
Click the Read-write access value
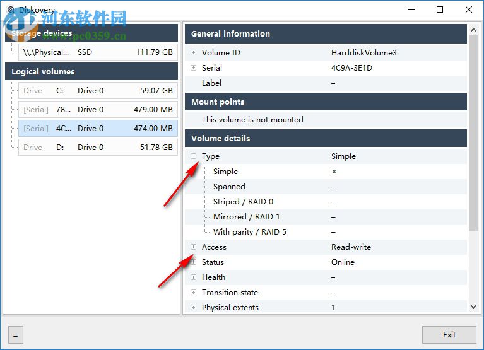351,247
